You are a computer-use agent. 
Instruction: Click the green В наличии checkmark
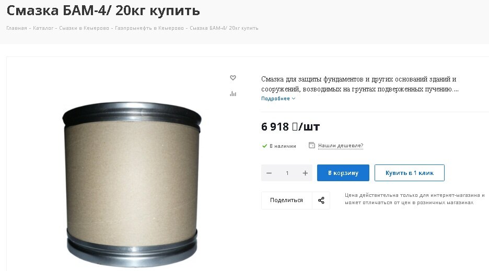click(264, 146)
